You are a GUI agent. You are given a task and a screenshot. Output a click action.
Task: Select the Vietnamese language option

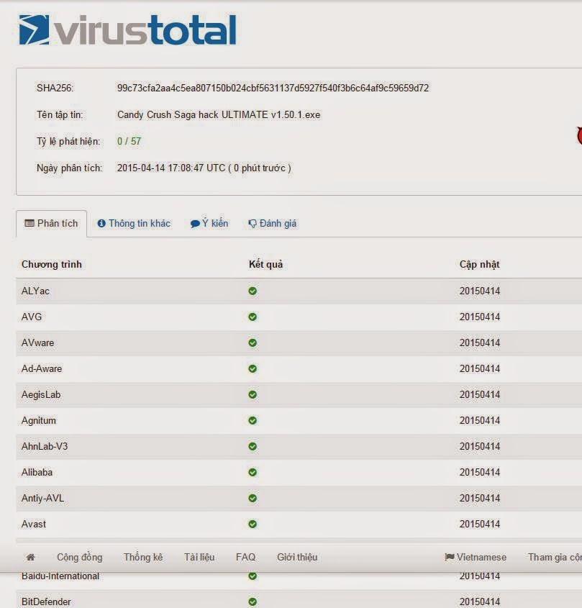pos(476,557)
